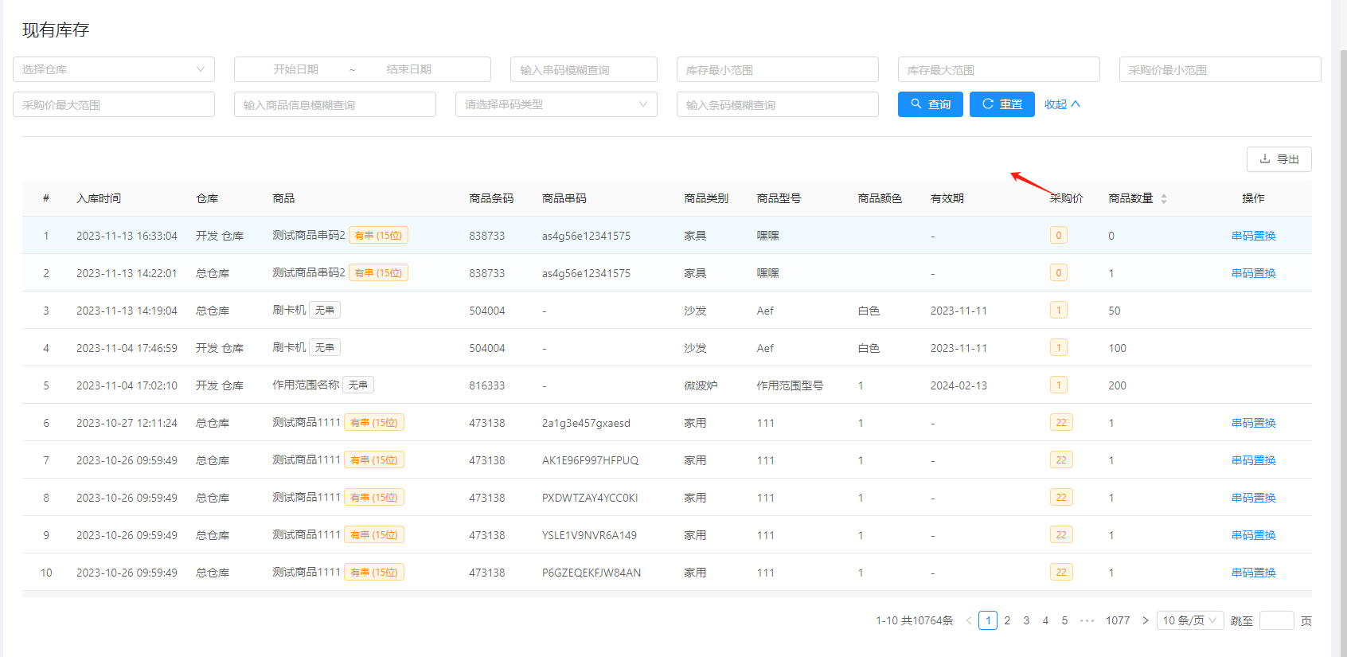Click the 商品串码 column header
Screen dimensions: 1347x657
click(x=564, y=198)
